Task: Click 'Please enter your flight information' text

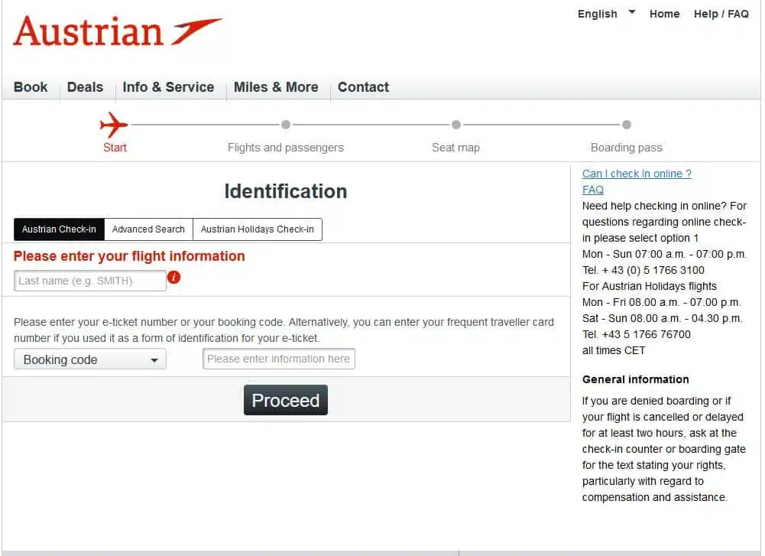Action: (x=129, y=255)
